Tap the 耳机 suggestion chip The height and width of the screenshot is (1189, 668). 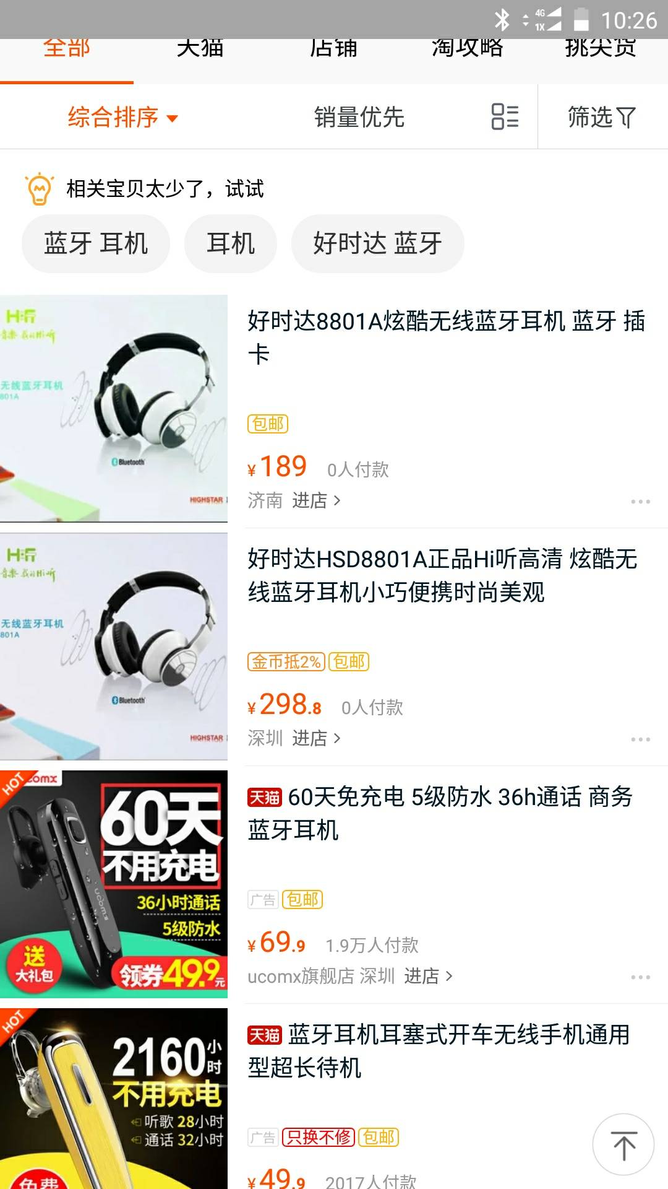tap(231, 243)
